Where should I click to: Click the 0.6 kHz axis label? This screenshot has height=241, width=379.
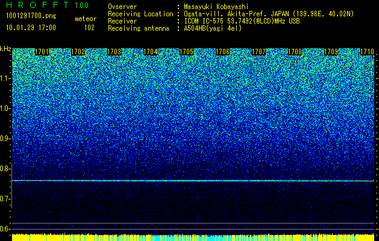click(5, 229)
